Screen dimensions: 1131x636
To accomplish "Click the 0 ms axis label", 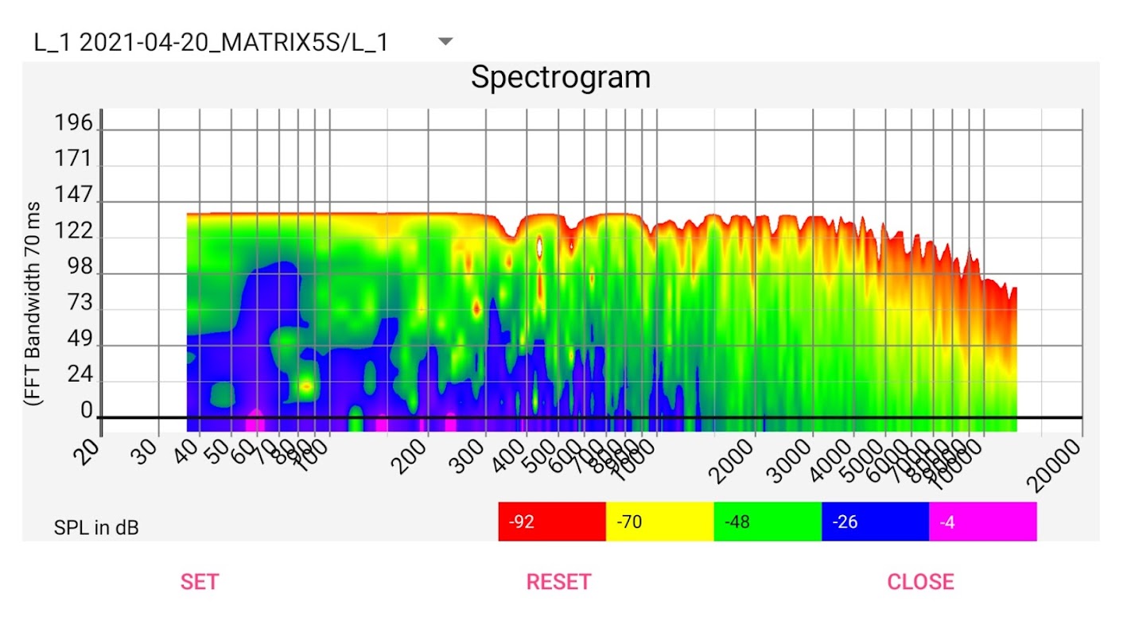I will click(x=87, y=411).
